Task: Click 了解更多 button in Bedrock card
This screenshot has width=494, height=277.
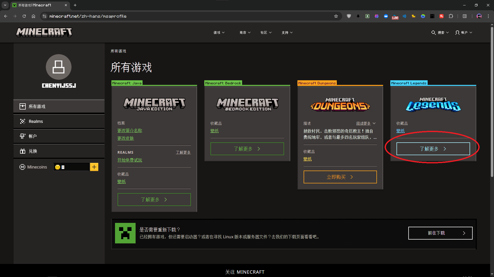Action: [247, 149]
